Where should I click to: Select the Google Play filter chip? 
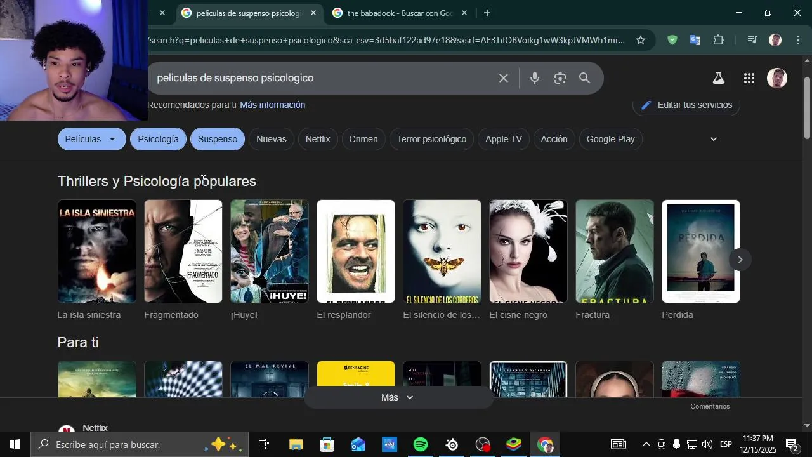(611, 139)
